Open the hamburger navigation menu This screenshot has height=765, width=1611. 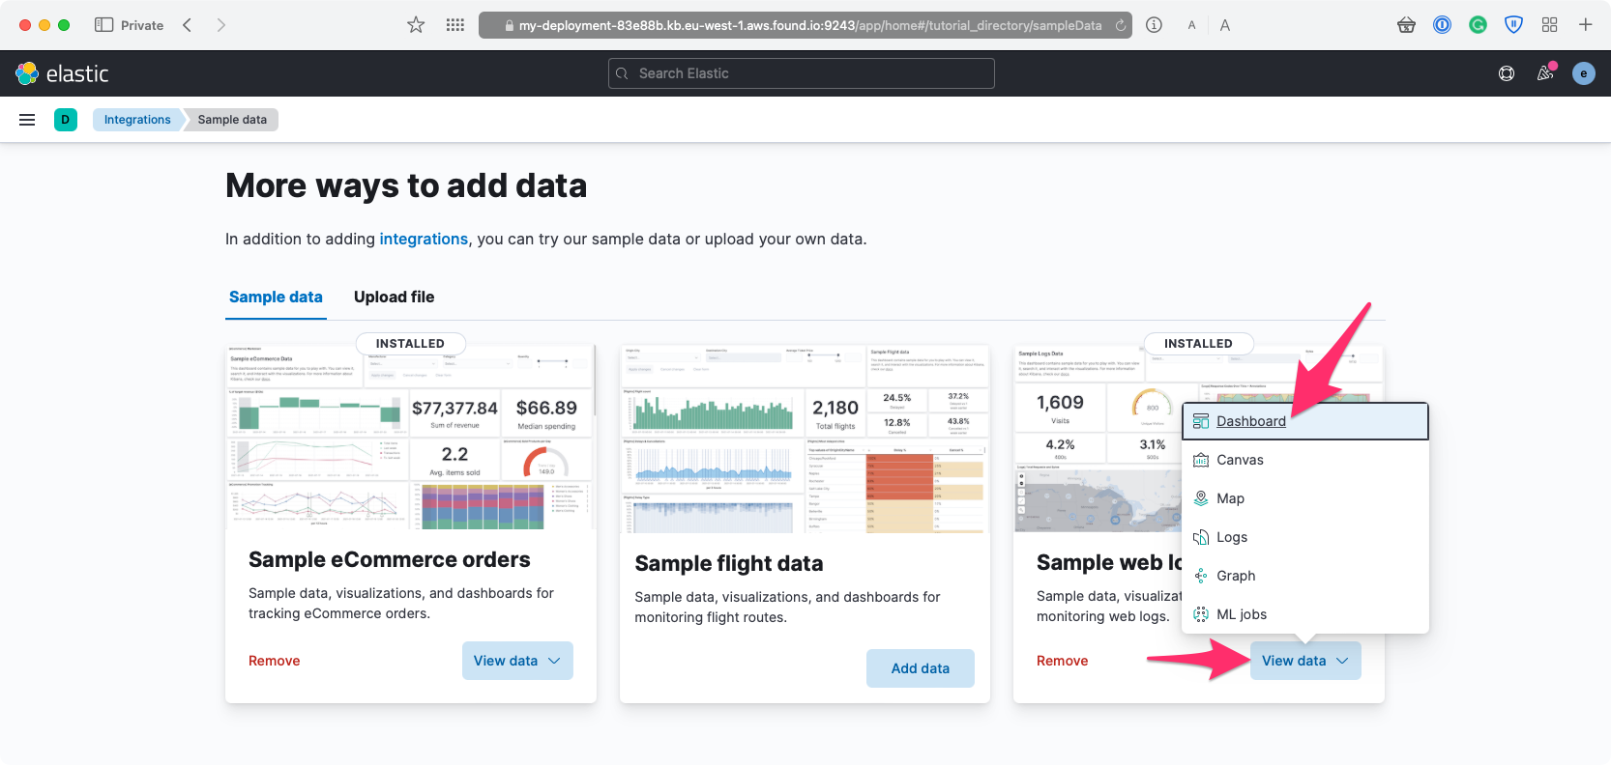pos(27,120)
